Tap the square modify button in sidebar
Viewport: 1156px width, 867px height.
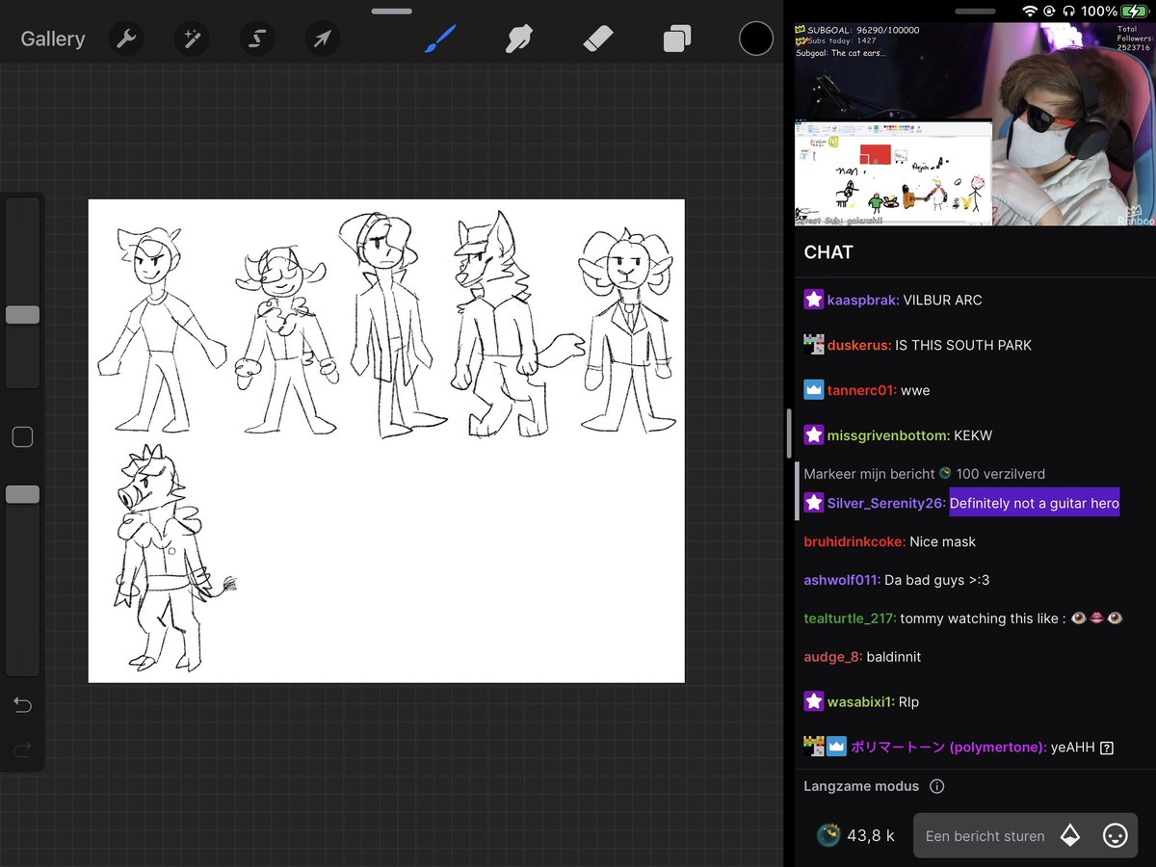(x=22, y=437)
